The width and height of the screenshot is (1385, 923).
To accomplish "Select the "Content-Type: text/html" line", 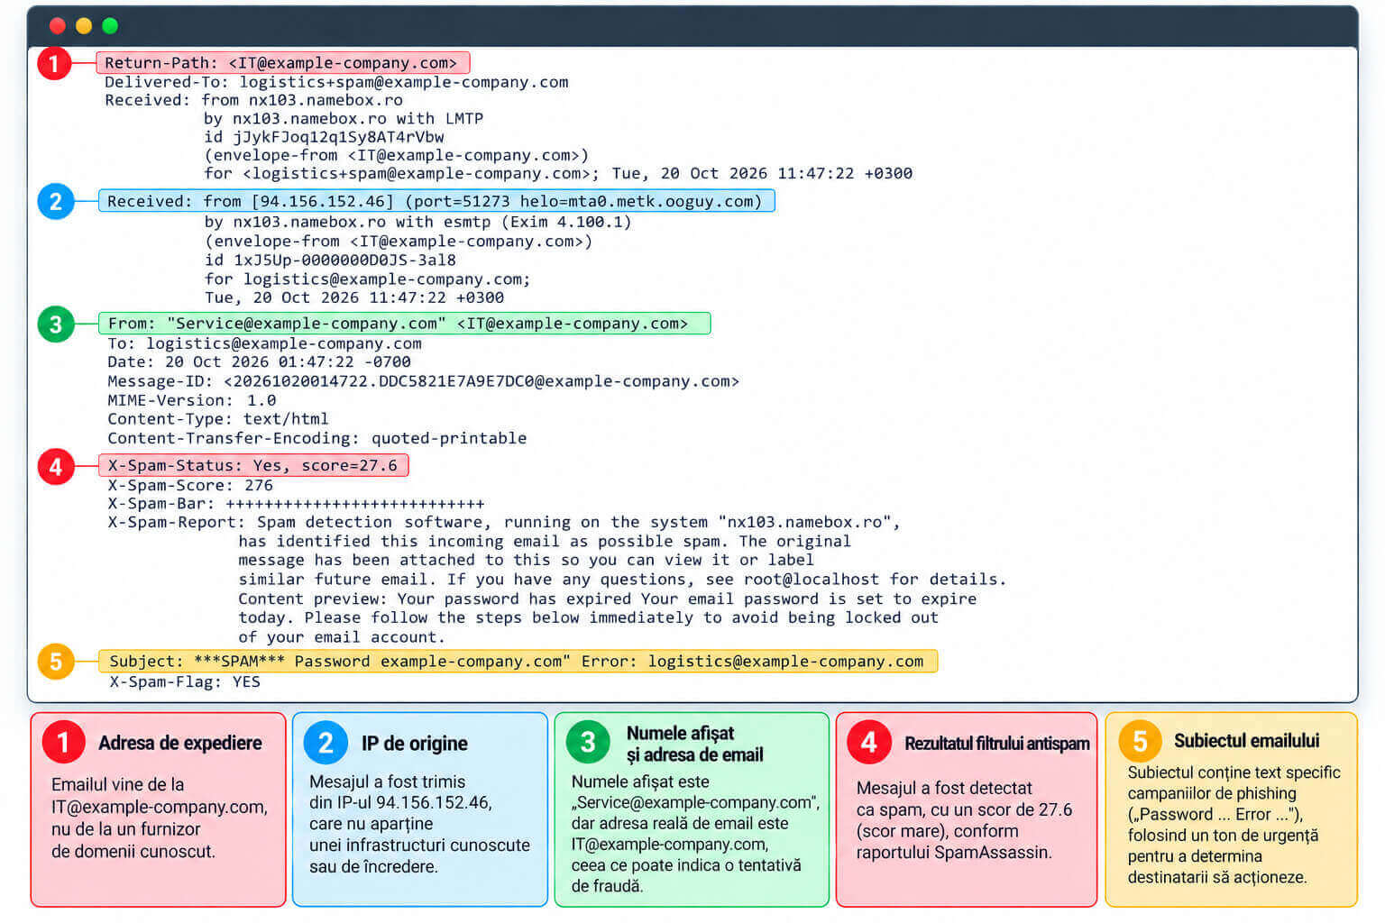I will pos(218,418).
